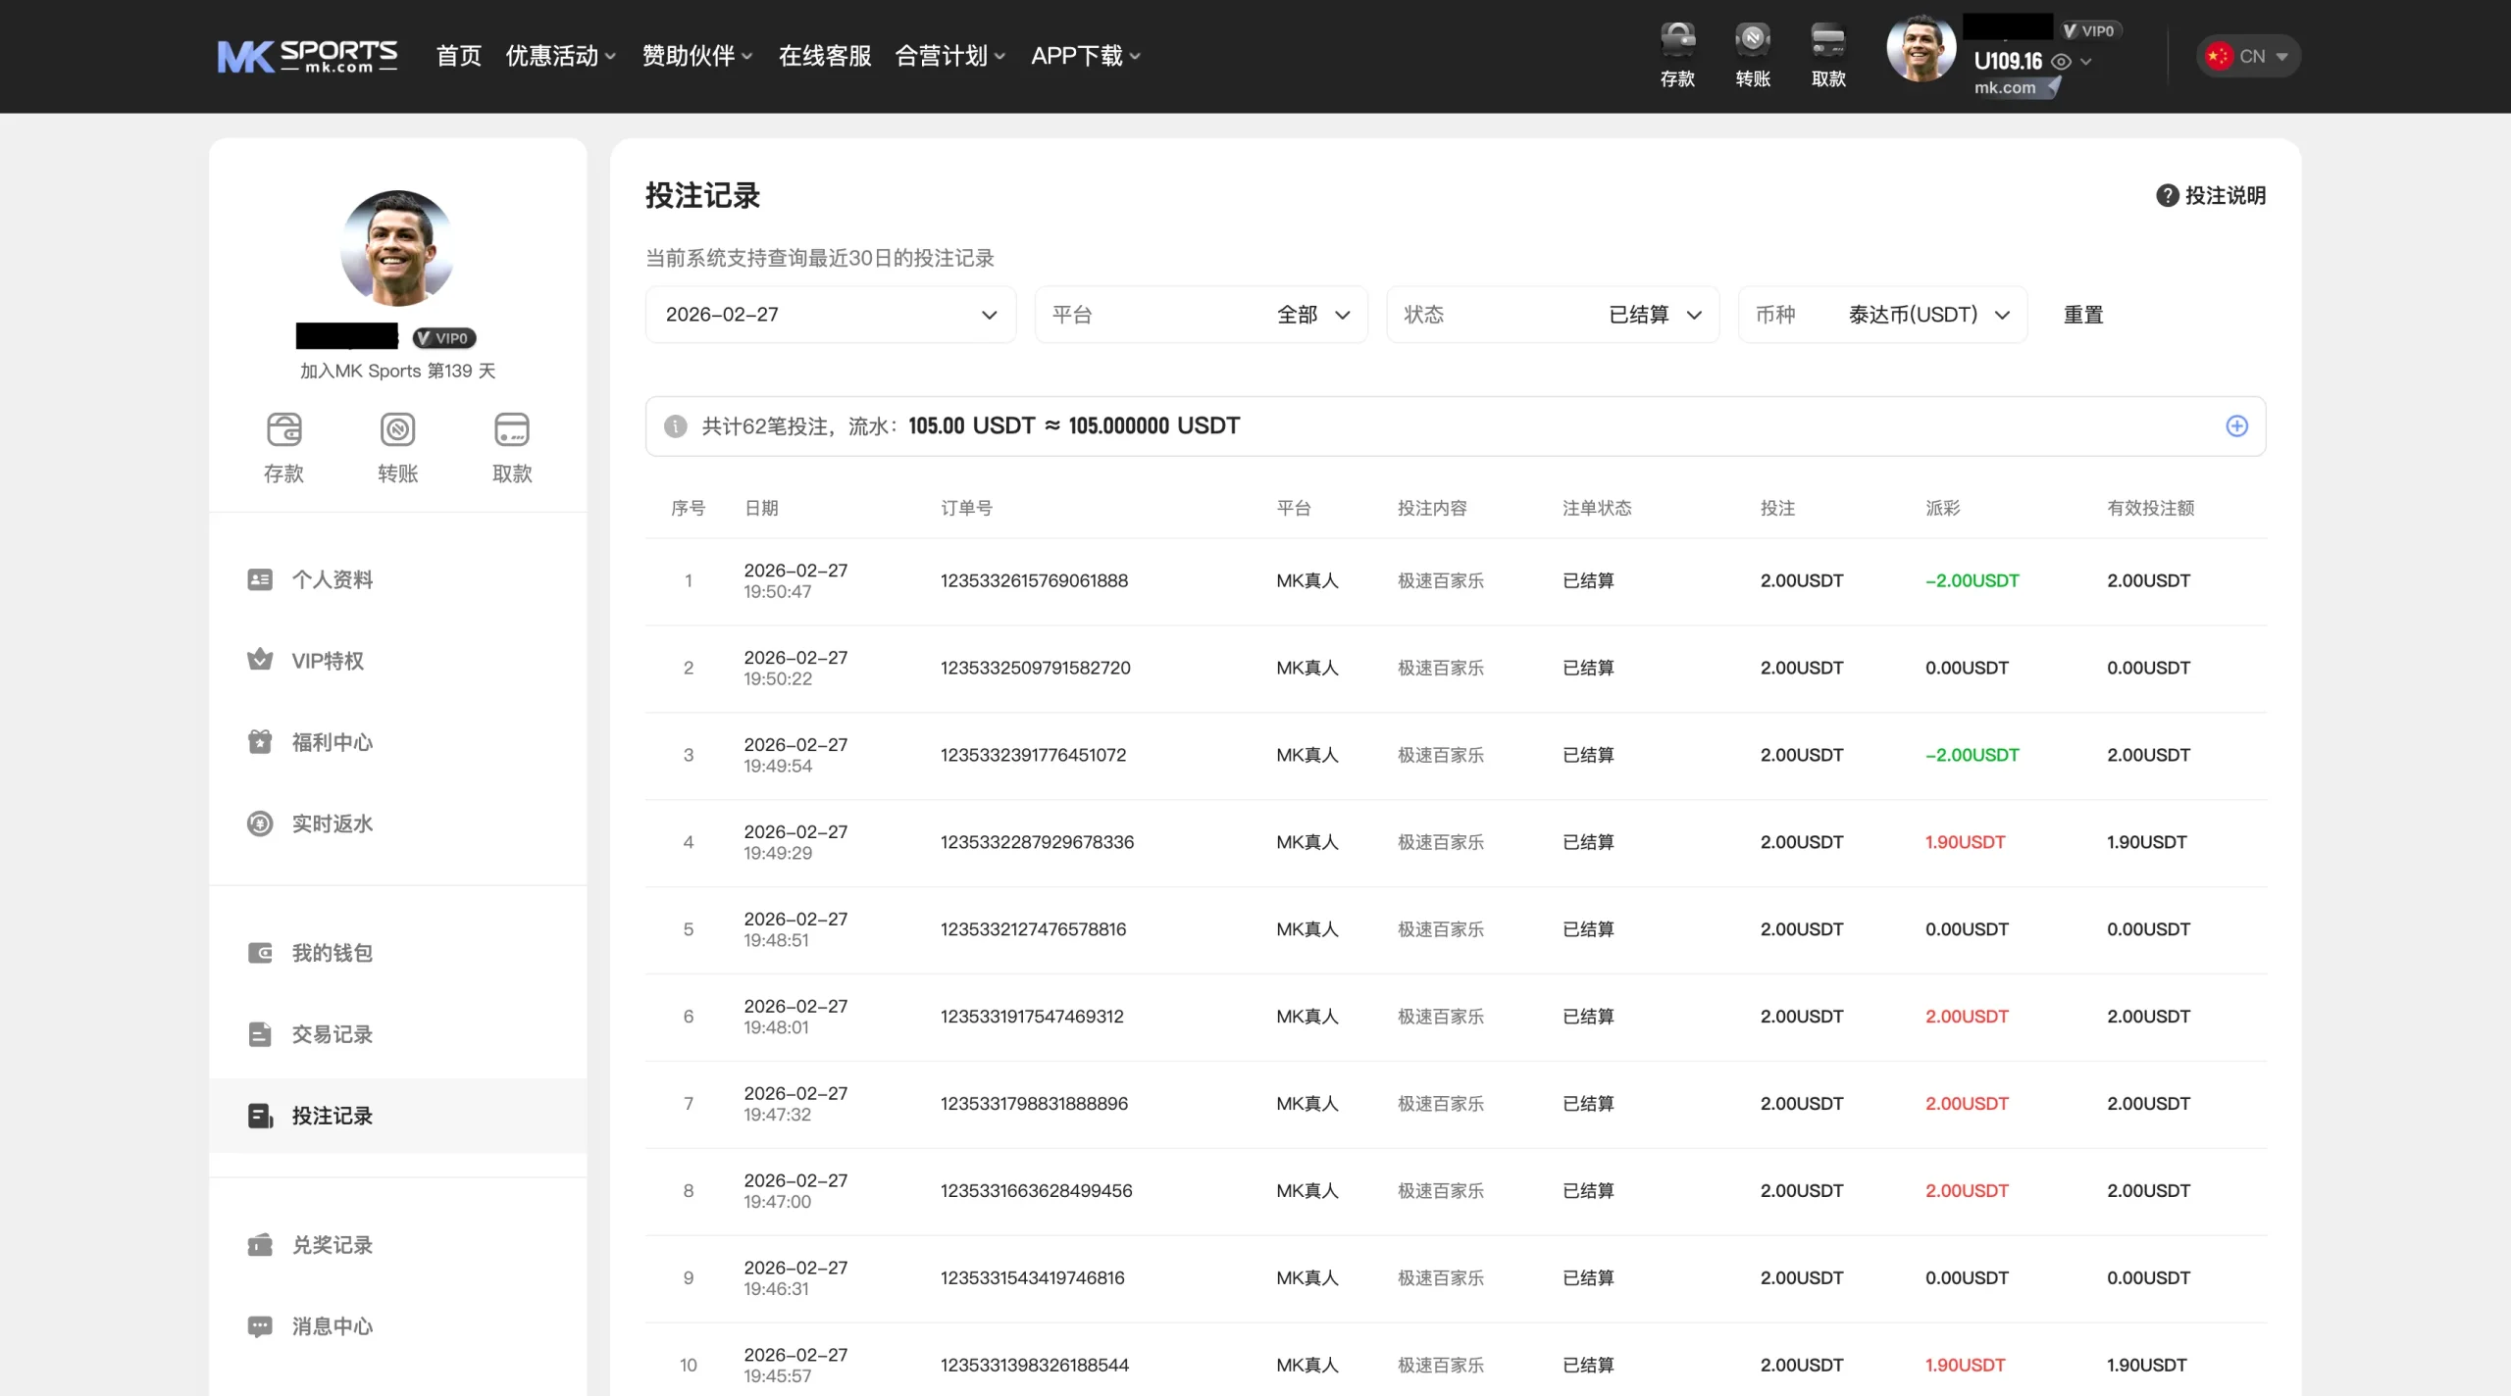
Task: Open the status (状态) 已结算 dropdown
Action: 1552,315
